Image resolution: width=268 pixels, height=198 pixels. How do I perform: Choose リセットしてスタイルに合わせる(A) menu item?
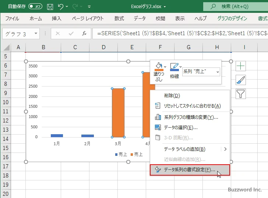pos(190,106)
